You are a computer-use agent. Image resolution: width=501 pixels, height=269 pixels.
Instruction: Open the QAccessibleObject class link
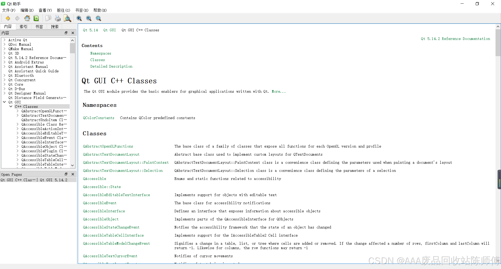click(x=101, y=219)
